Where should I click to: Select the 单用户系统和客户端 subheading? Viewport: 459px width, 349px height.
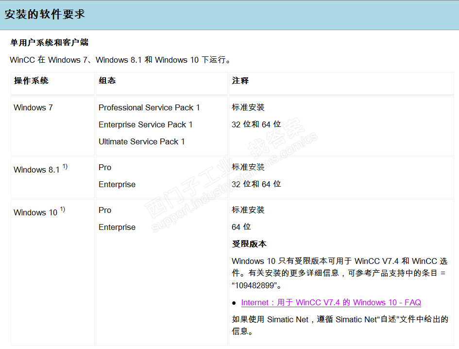pos(49,42)
